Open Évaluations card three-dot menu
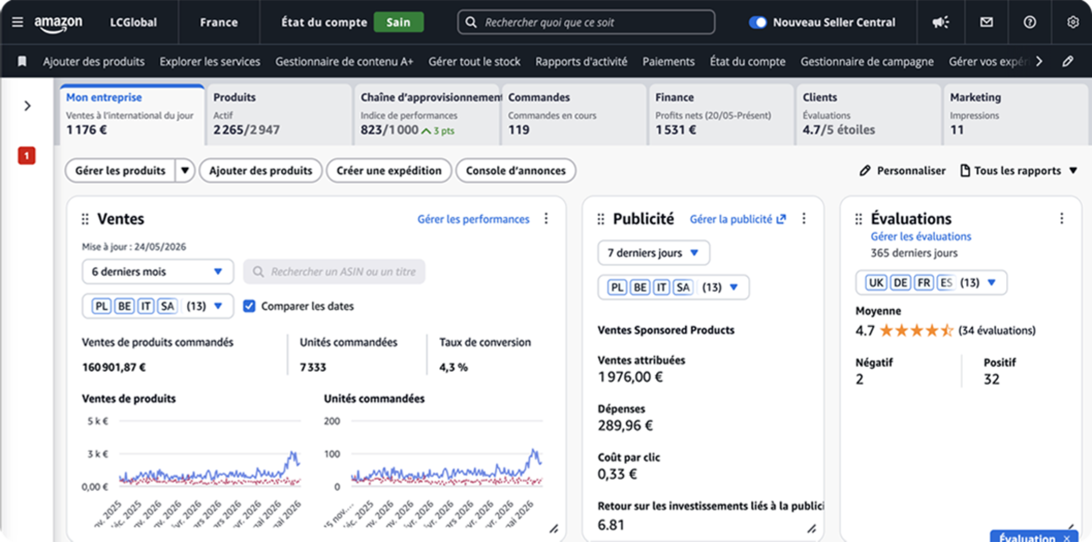This screenshot has height=542, width=1092. (1062, 219)
